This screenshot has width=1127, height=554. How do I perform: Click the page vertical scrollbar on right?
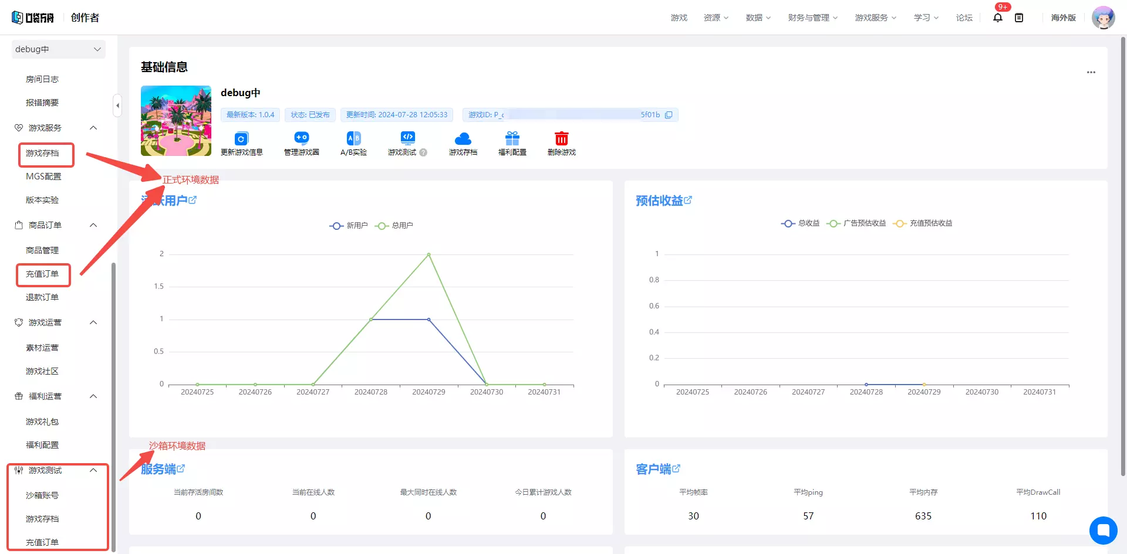point(1123,255)
